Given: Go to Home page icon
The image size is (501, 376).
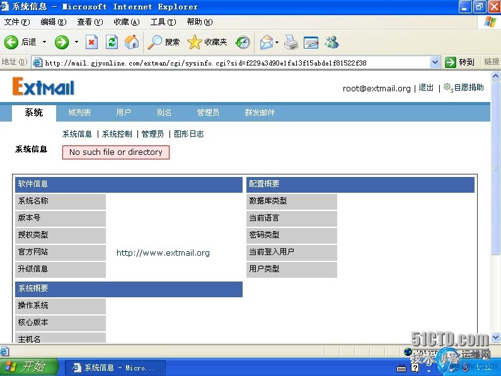Looking at the screenshot, I should click(132, 42).
